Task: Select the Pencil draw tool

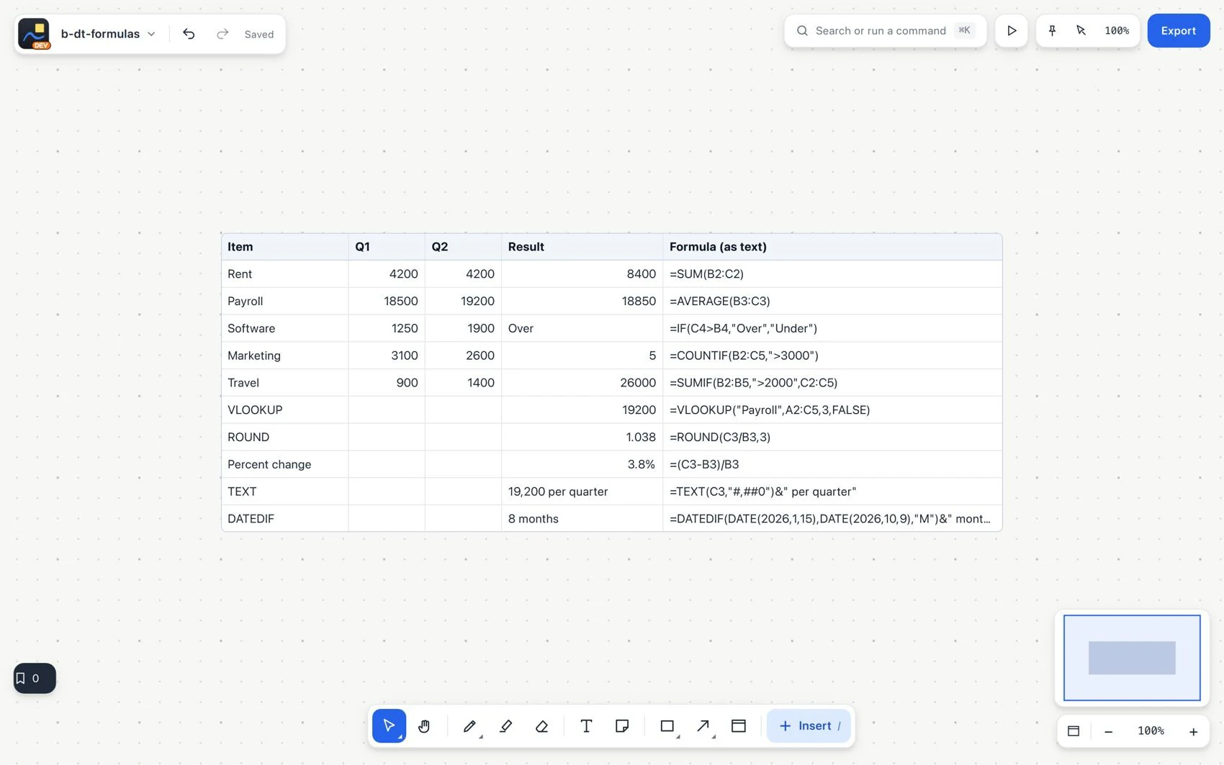Action: 469,726
